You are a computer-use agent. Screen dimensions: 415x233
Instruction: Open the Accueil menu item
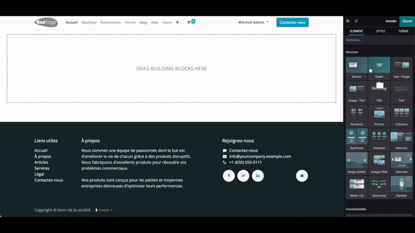(x=72, y=22)
